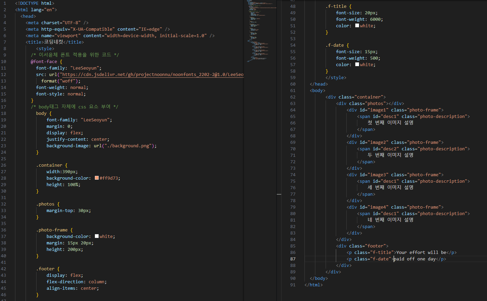Click the @font-face rule text
Viewport: 487px width, 301px height.
(46, 61)
